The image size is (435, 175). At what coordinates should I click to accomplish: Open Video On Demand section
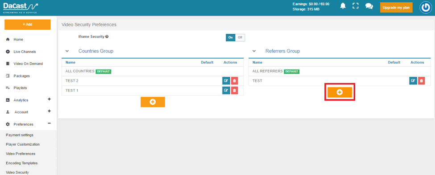(x=28, y=64)
